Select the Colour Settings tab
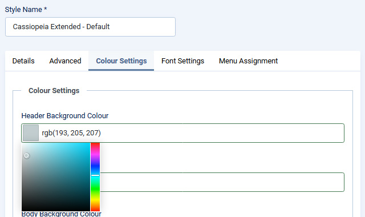Screen dimensions: 365x217 coord(121,61)
